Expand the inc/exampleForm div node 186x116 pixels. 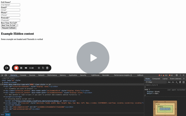click(x=4, y=91)
